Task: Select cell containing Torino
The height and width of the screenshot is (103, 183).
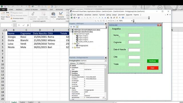Action: 53,44
